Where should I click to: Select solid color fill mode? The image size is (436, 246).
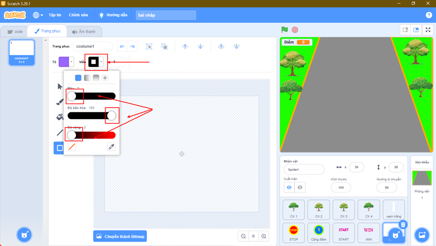pyautogui.click(x=78, y=78)
